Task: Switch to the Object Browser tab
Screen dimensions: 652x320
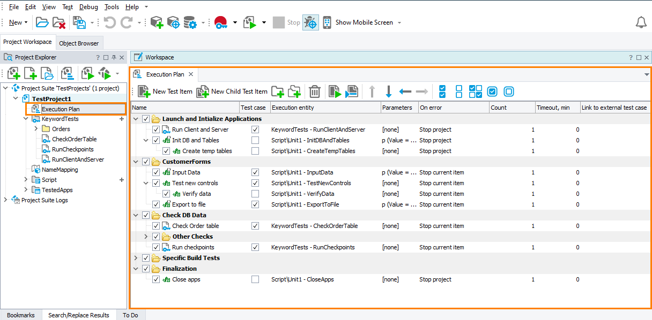Action: pyautogui.click(x=79, y=43)
